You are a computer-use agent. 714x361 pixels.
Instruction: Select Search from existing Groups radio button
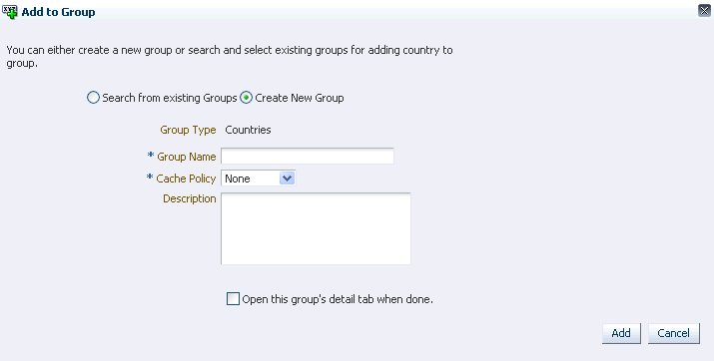click(93, 98)
